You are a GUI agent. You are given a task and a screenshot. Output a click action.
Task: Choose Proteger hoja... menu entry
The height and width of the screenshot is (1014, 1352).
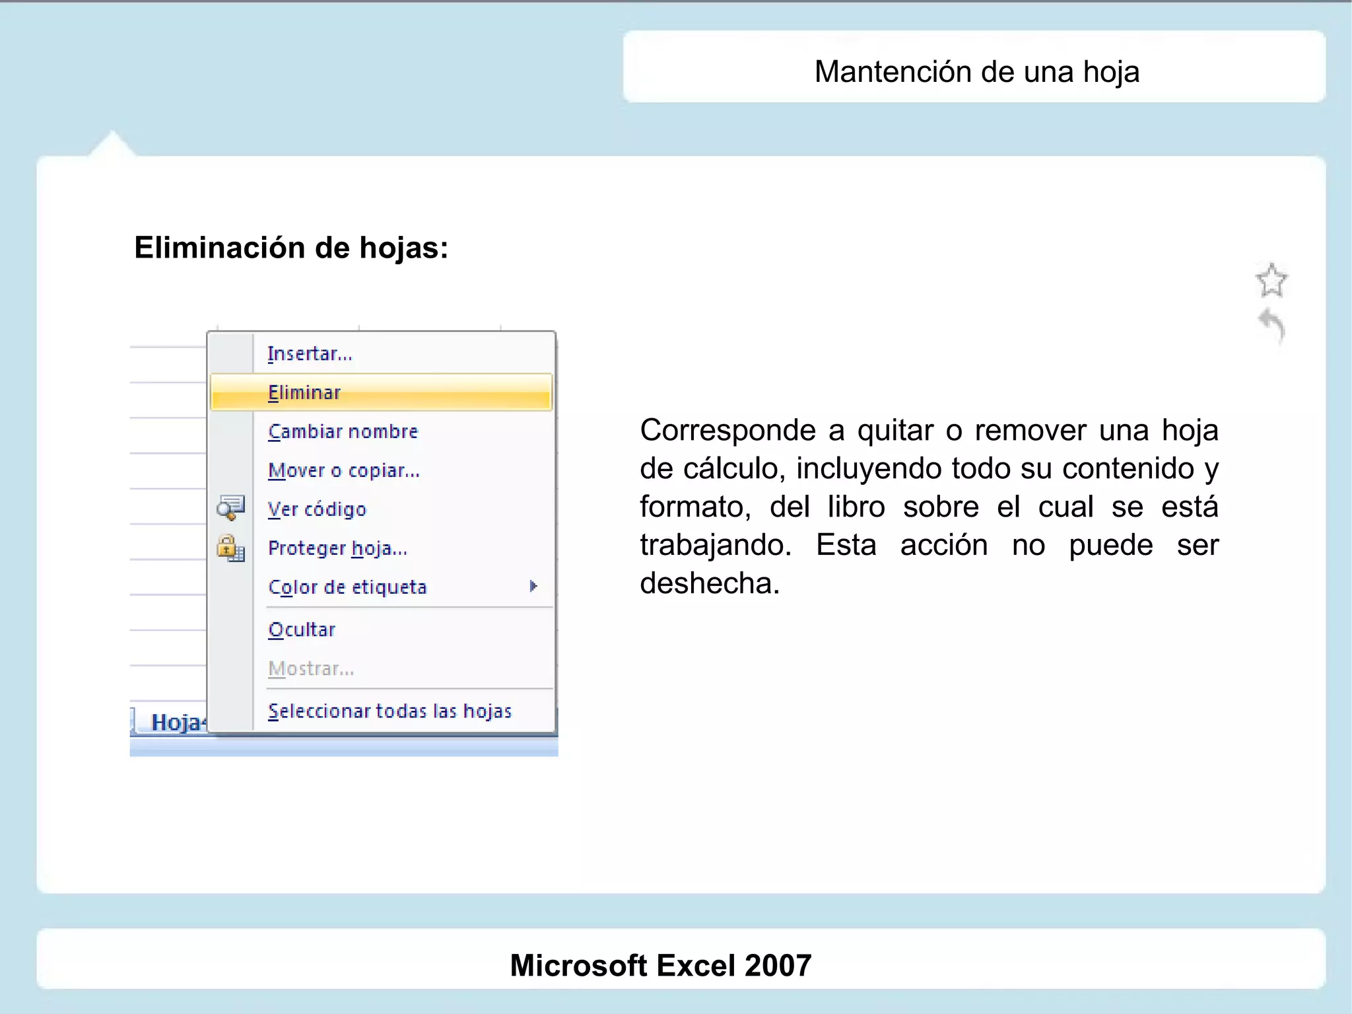click(381, 548)
